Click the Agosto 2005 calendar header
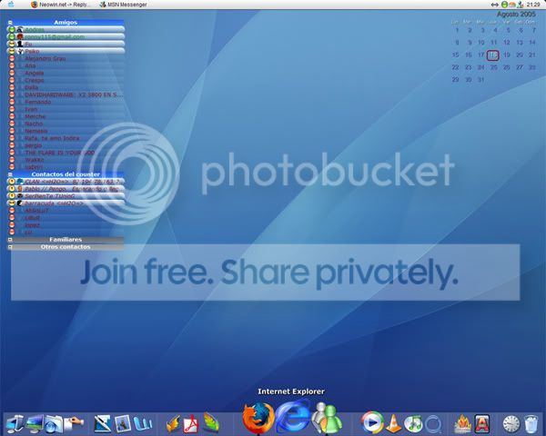 (x=516, y=15)
